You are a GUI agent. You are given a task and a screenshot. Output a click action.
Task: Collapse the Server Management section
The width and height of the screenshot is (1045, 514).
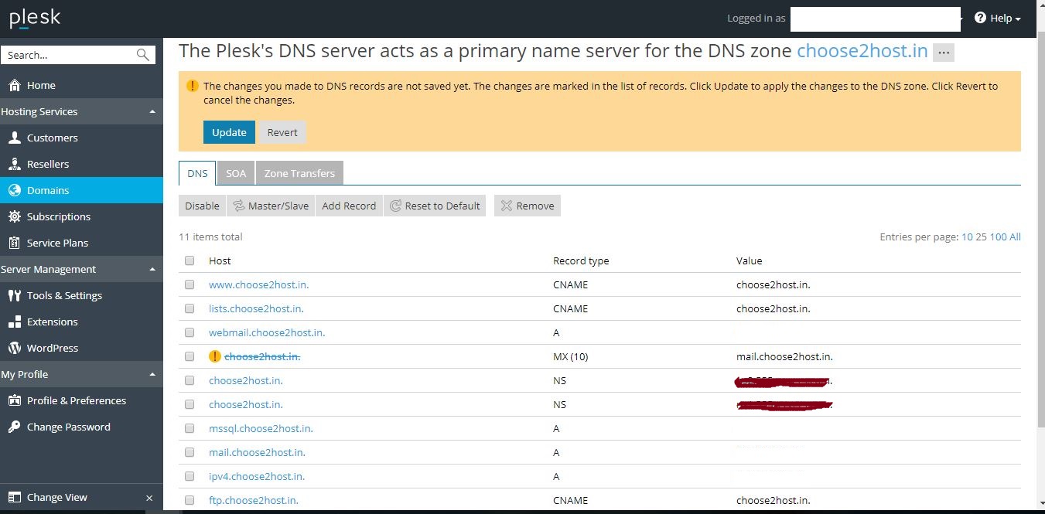tap(152, 269)
